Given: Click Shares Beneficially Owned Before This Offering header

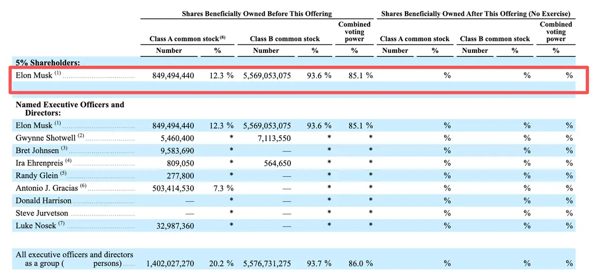Looking at the screenshot, I should [257, 14].
